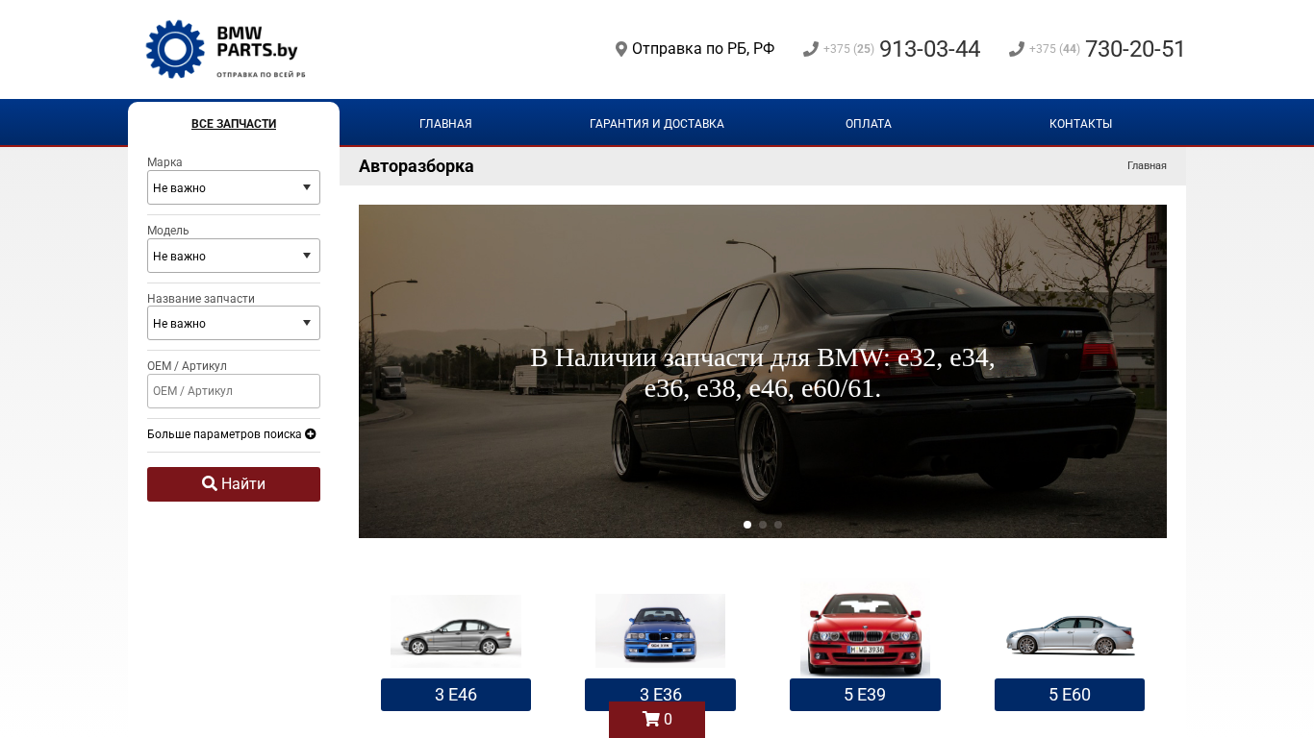
Task: Click the BMW banner slide image
Action: (x=763, y=371)
